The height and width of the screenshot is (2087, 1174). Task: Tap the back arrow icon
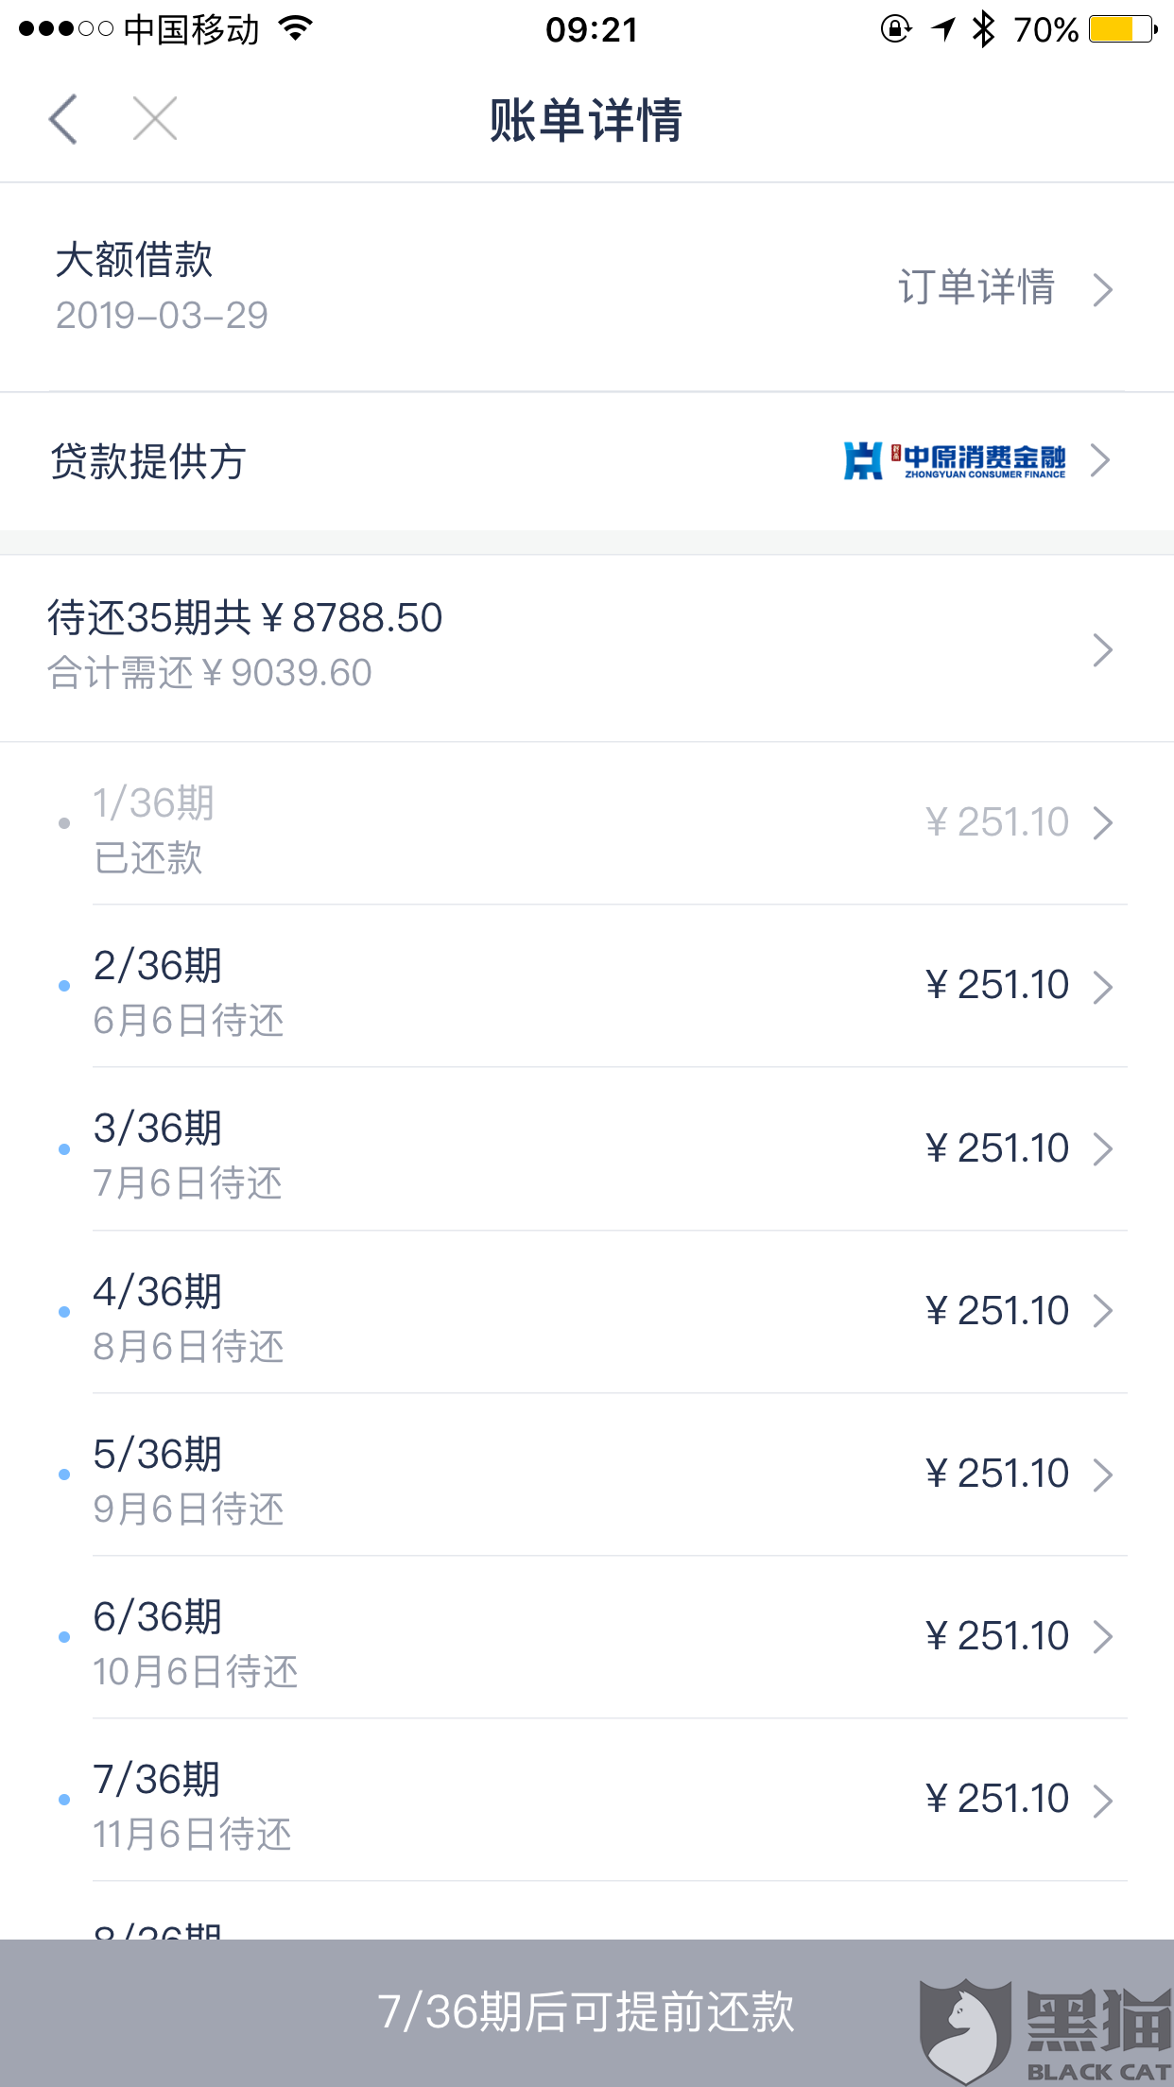click(63, 120)
